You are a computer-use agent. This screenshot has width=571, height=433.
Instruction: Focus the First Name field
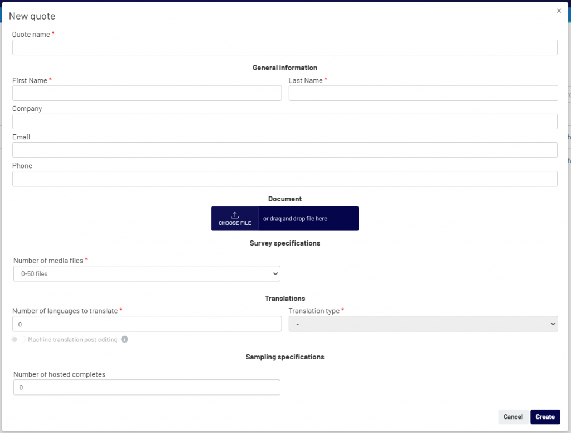[147, 93]
